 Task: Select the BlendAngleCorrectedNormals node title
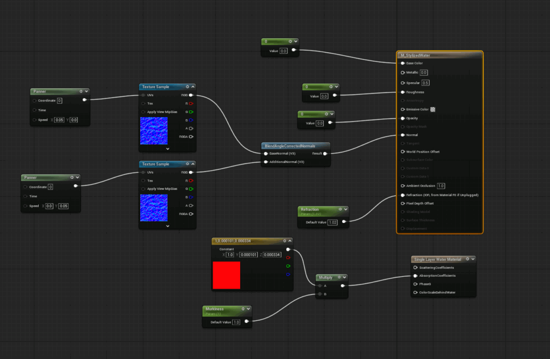click(289, 146)
